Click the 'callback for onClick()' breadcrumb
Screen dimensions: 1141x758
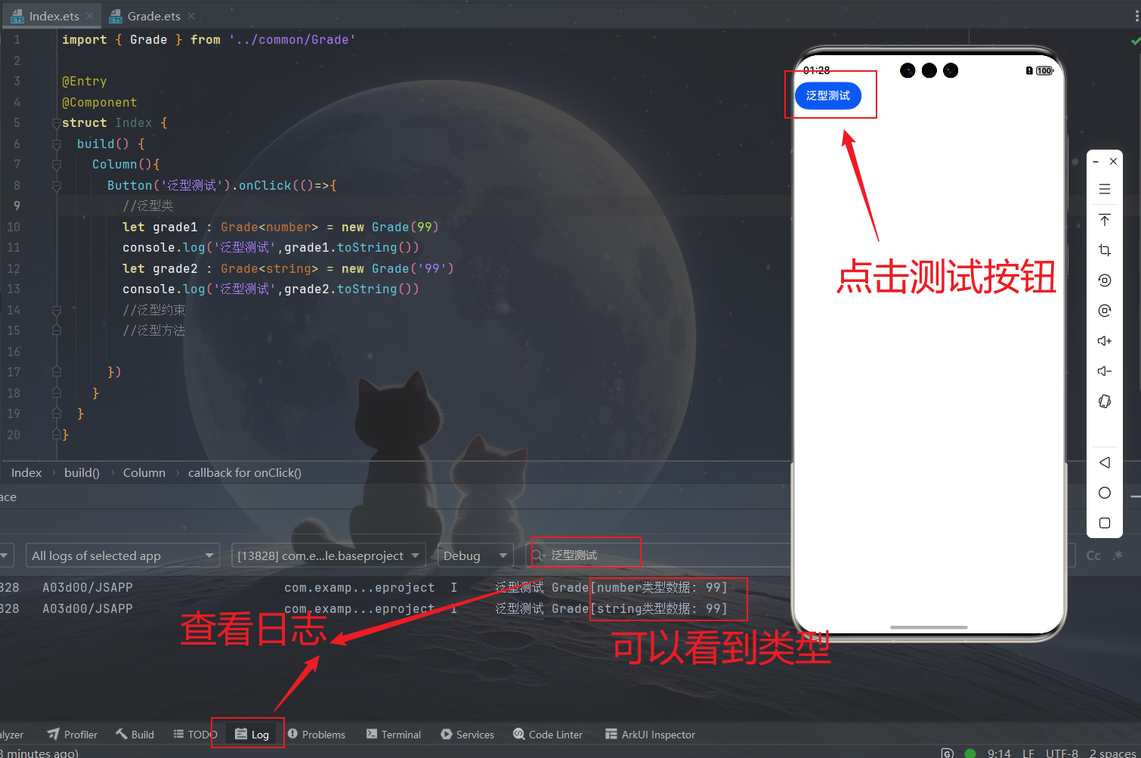[244, 472]
